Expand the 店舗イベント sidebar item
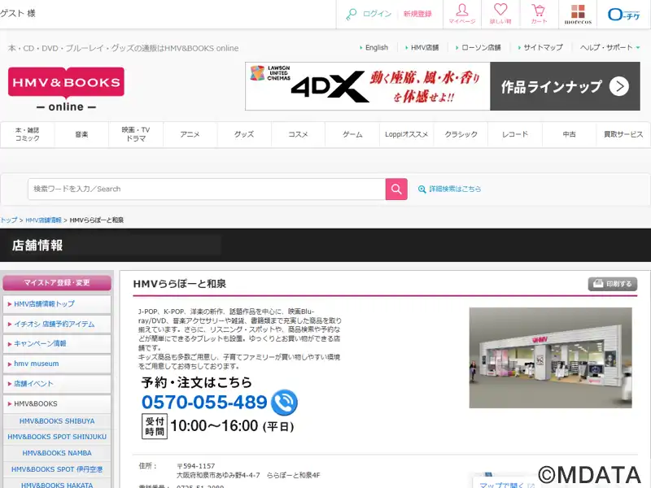Screen dimensions: 651x488 point(57,384)
